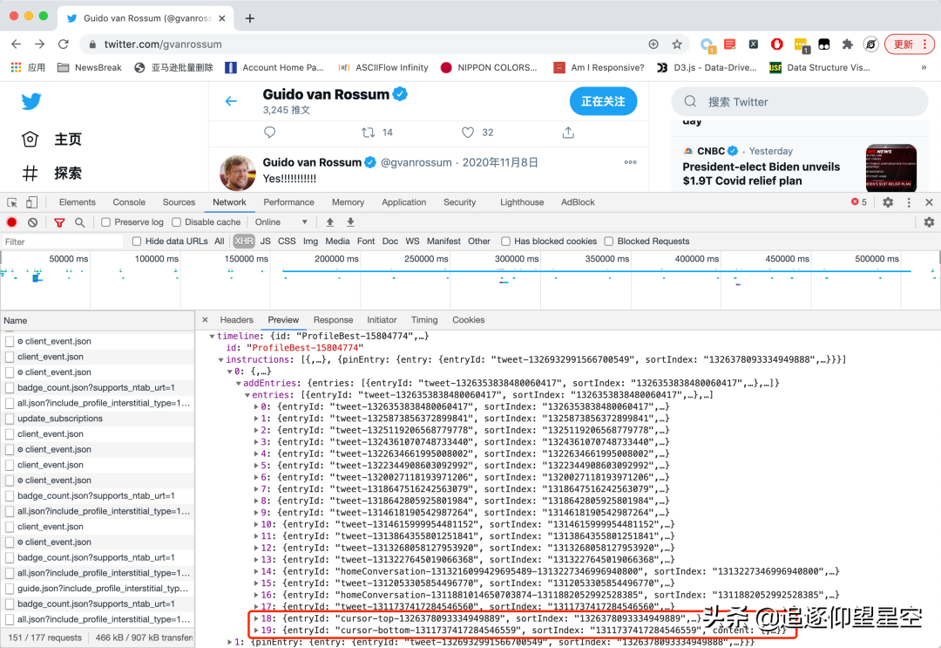The height and width of the screenshot is (648, 941).
Task: Toggle the network filter funnel icon
Action: (x=59, y=222)
